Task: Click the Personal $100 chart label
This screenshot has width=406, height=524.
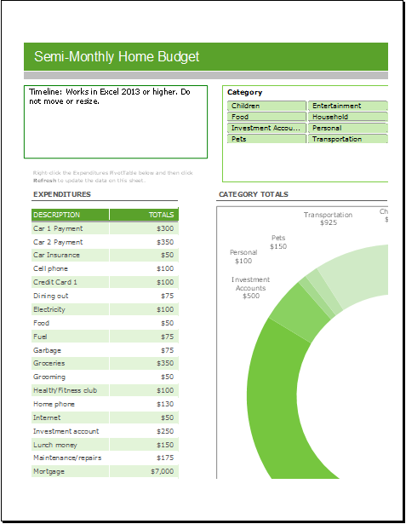Action: click(x=243, y=256)
